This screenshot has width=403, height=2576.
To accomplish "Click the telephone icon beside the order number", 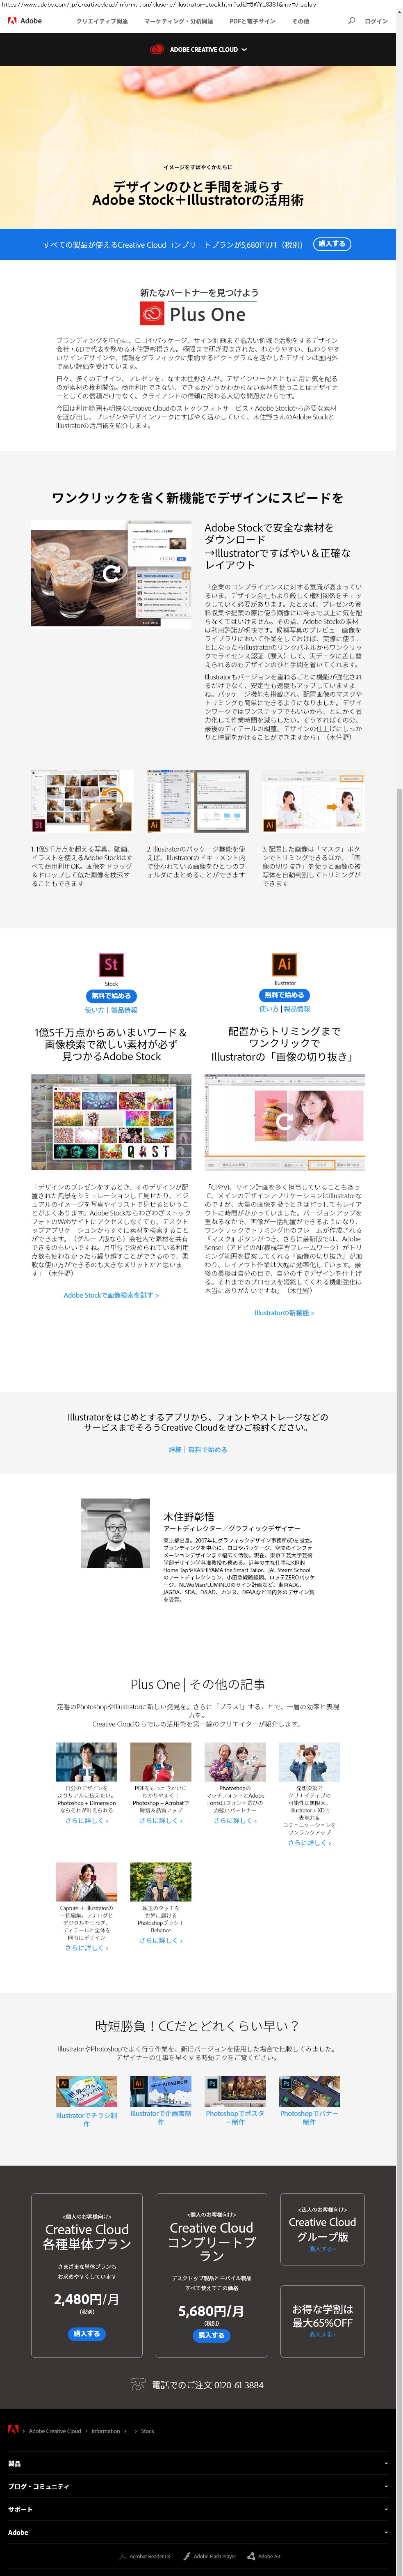I will click(139, 2384).
